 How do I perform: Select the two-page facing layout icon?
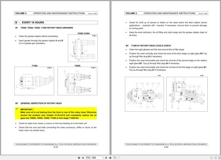pyautogui.click(x=220, y=158)
